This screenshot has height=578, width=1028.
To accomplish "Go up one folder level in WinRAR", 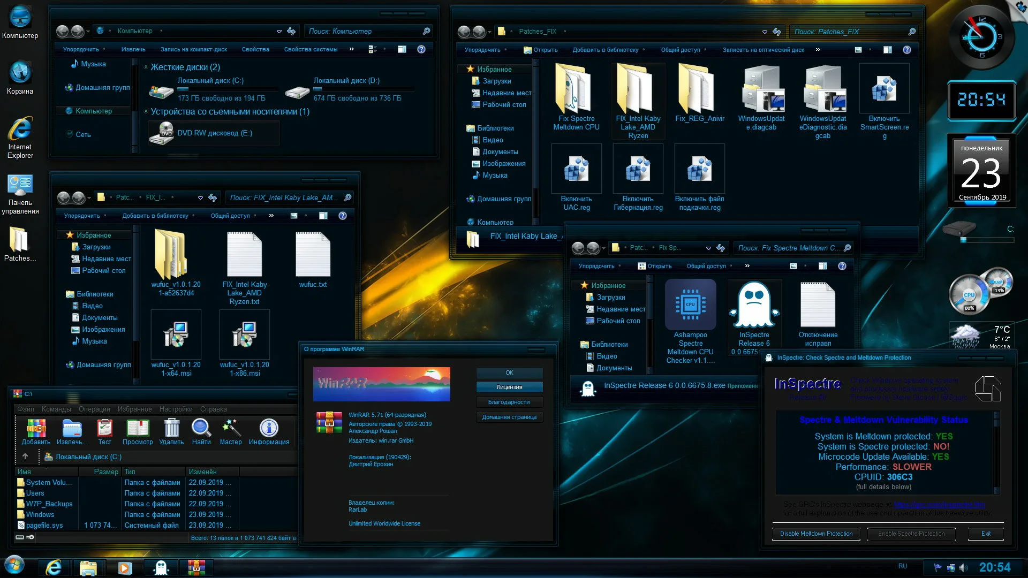I will coord(25,457).
